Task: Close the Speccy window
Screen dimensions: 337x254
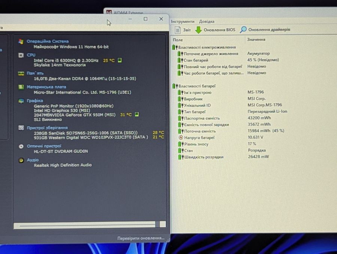Action: point(161,19)
